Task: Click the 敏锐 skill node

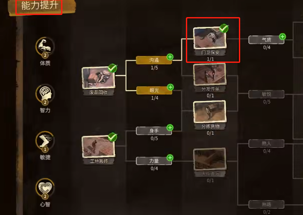Action: 266,94
